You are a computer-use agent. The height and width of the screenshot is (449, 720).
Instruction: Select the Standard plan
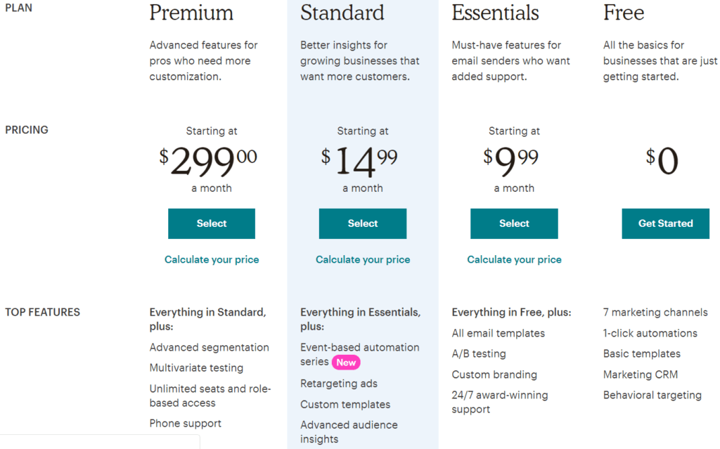click(363, 223)
